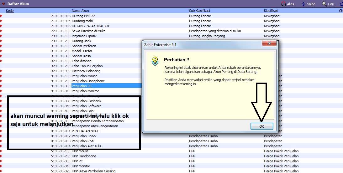Click the Nama Akun column header
Image resolution: width=343 pixels, height=173 pixels.
coord(80,11)
